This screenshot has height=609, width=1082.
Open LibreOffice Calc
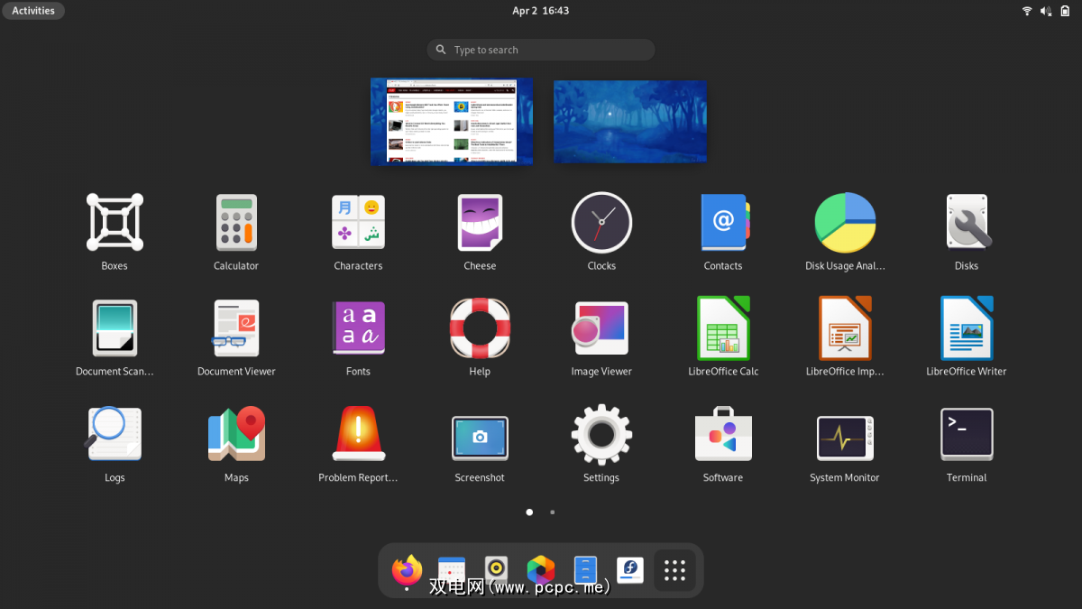tap(723, 328)
